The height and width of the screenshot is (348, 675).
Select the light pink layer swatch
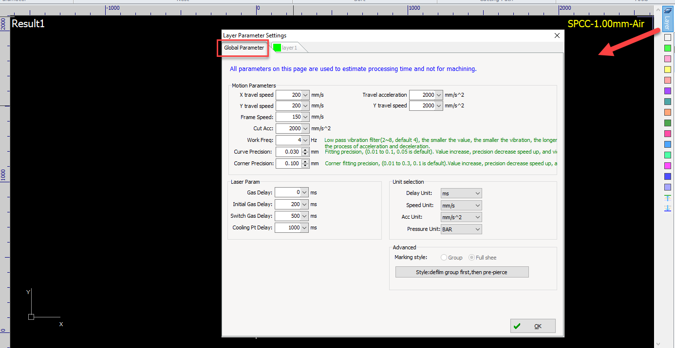click(x=668, y=59)
